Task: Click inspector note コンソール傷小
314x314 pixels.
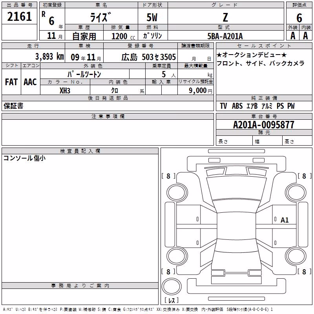Action: coord(25,158)
